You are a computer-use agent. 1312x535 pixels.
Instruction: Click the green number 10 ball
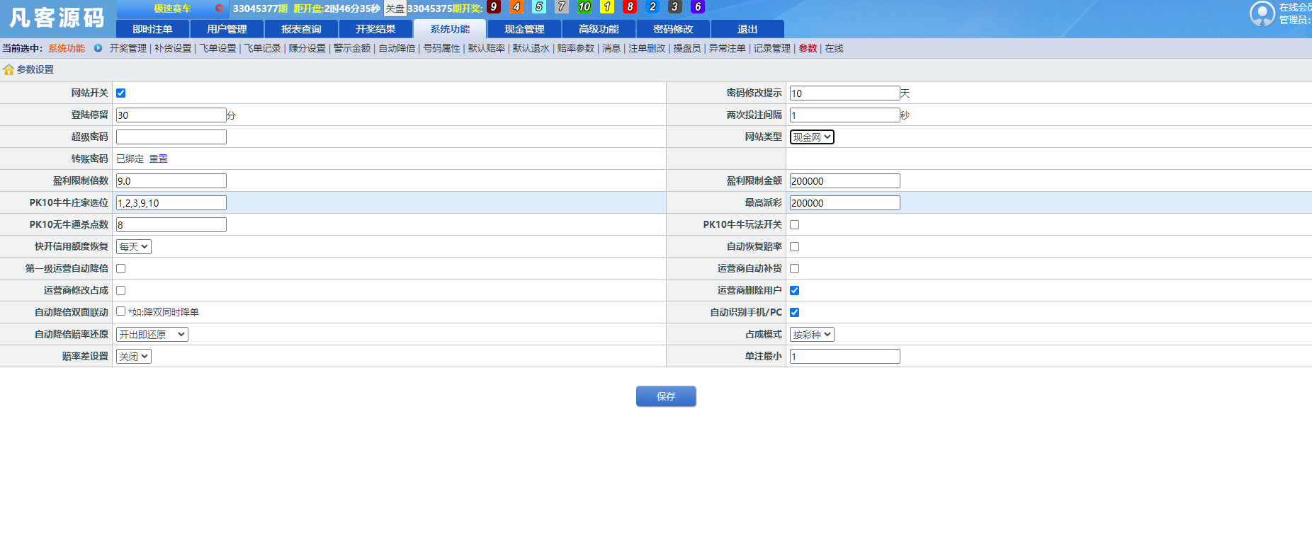(584, 7)
